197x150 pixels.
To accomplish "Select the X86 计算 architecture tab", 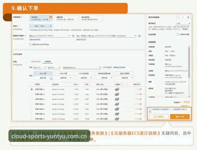I will (x=43, y=73).
